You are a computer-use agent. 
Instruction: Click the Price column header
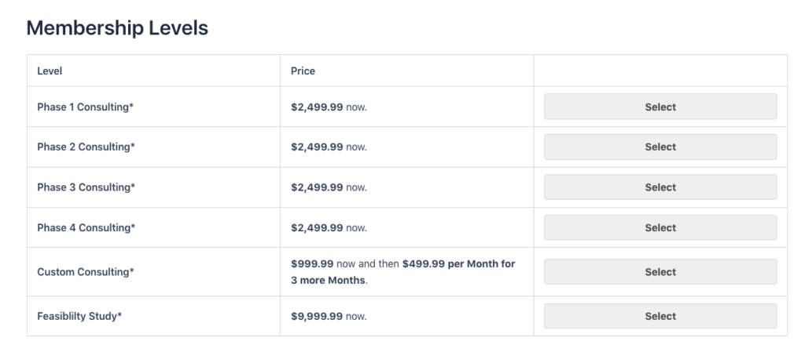pos(303,71)
